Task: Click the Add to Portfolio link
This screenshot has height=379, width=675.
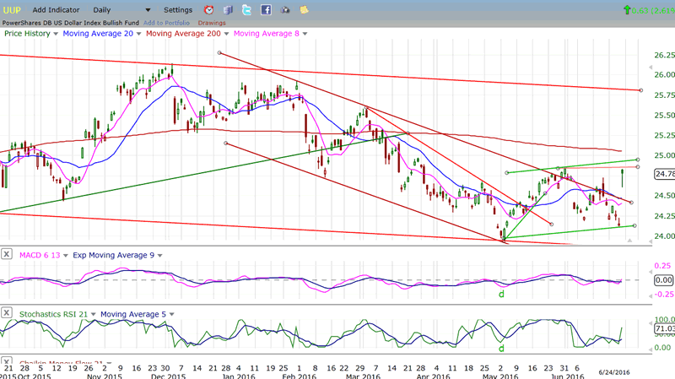Action: tap(166, 22)
